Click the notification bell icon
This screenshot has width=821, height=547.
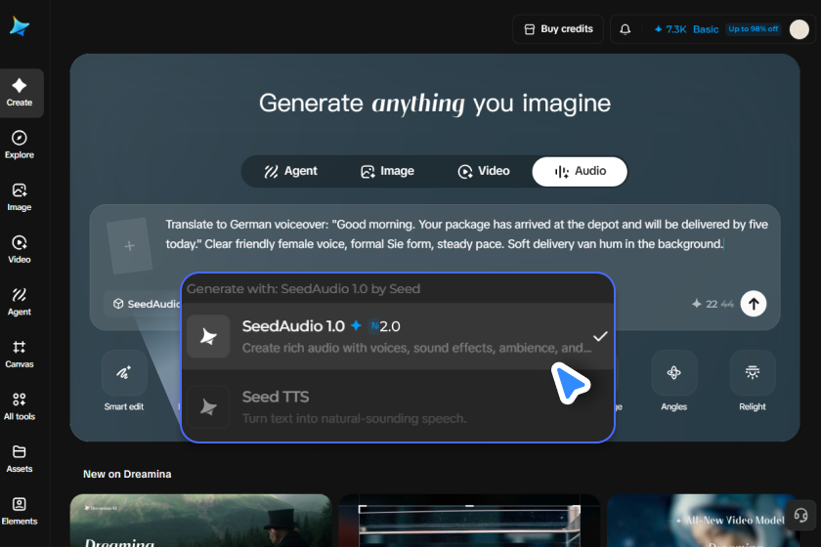click(x=626, y=29)
